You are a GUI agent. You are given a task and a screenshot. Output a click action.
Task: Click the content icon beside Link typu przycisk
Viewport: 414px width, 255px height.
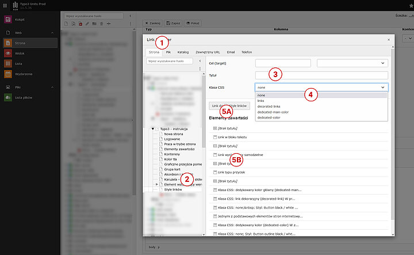[215, 172]
